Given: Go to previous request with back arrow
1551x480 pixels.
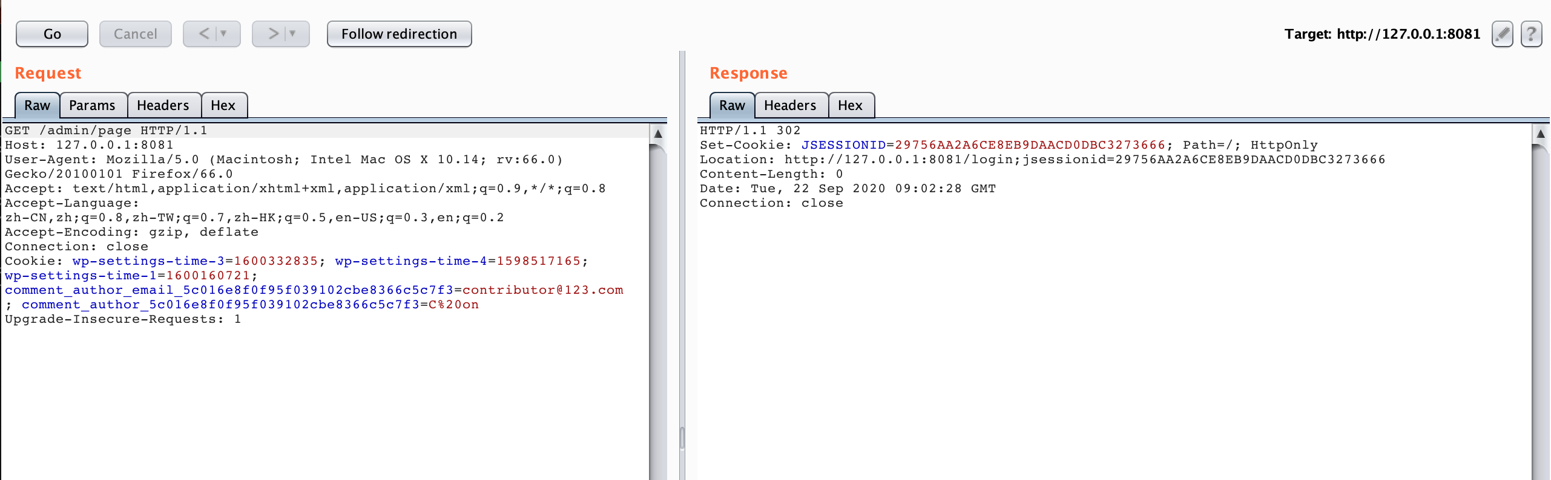Looking at the screenshot, I should click(x=204, y=34).
